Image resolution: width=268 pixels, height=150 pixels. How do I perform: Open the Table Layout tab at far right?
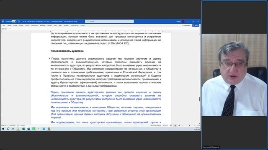[82, 25]
